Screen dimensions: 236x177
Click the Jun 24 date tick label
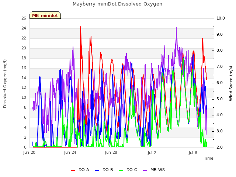pyautogui.click(x=70, y=152)
